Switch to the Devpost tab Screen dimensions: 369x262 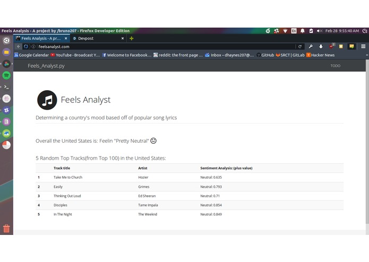click(98, 38)
